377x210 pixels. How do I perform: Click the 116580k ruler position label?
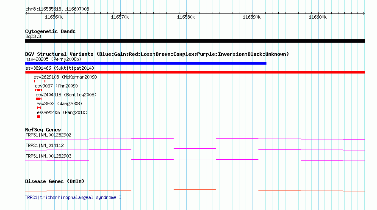186,17
